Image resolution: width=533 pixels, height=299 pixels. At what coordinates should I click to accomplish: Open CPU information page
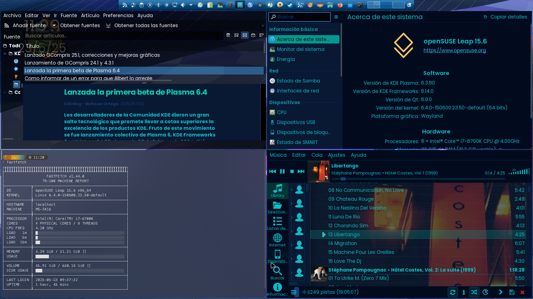pyautogui.click(x=304, y=112)
